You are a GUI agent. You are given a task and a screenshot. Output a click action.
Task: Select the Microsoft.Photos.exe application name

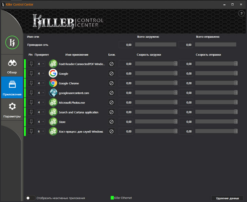[x=72, y=103]
